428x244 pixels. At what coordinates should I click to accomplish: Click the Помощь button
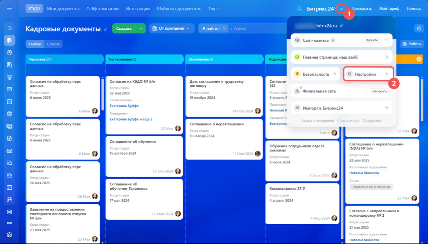tap(414, 9)
